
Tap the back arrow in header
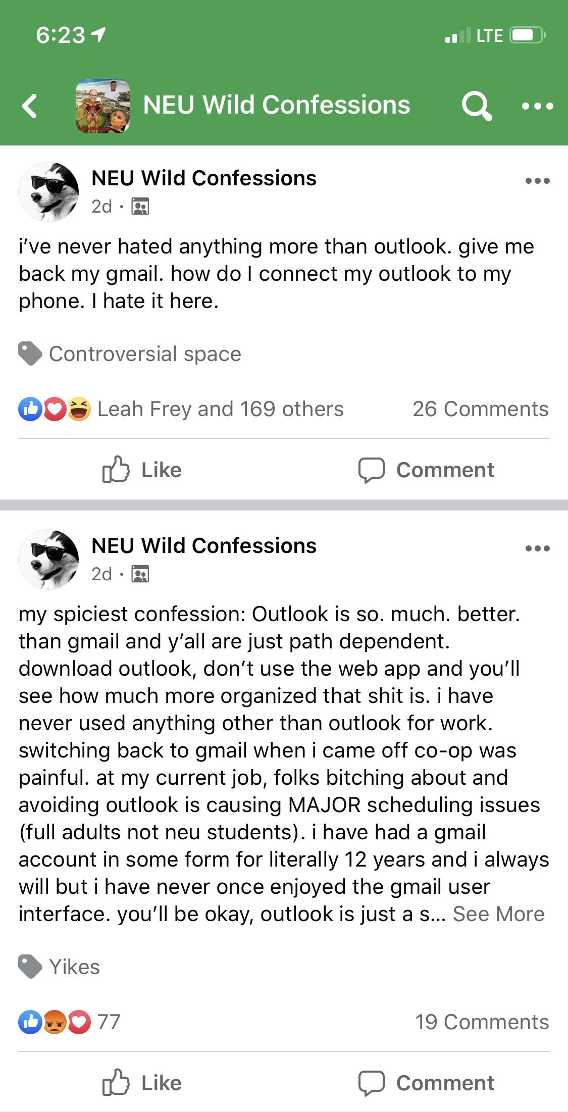(30, 106)
